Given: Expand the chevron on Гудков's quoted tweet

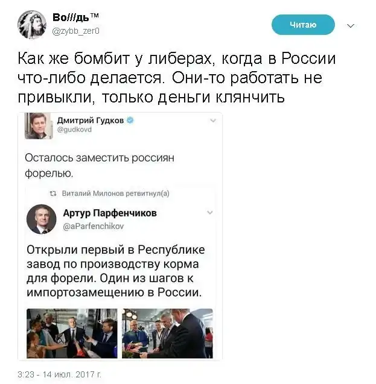Looking at the screenshot, I should tap(213, 121).
